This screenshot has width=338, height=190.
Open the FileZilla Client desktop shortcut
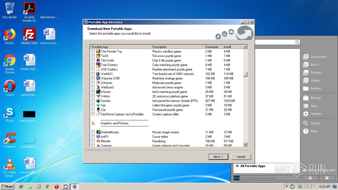(x=29, y=36)
